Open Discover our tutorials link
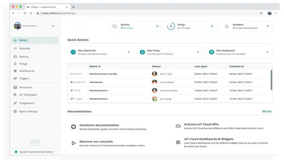Screen dimensions: 284x160 (96, 142)
